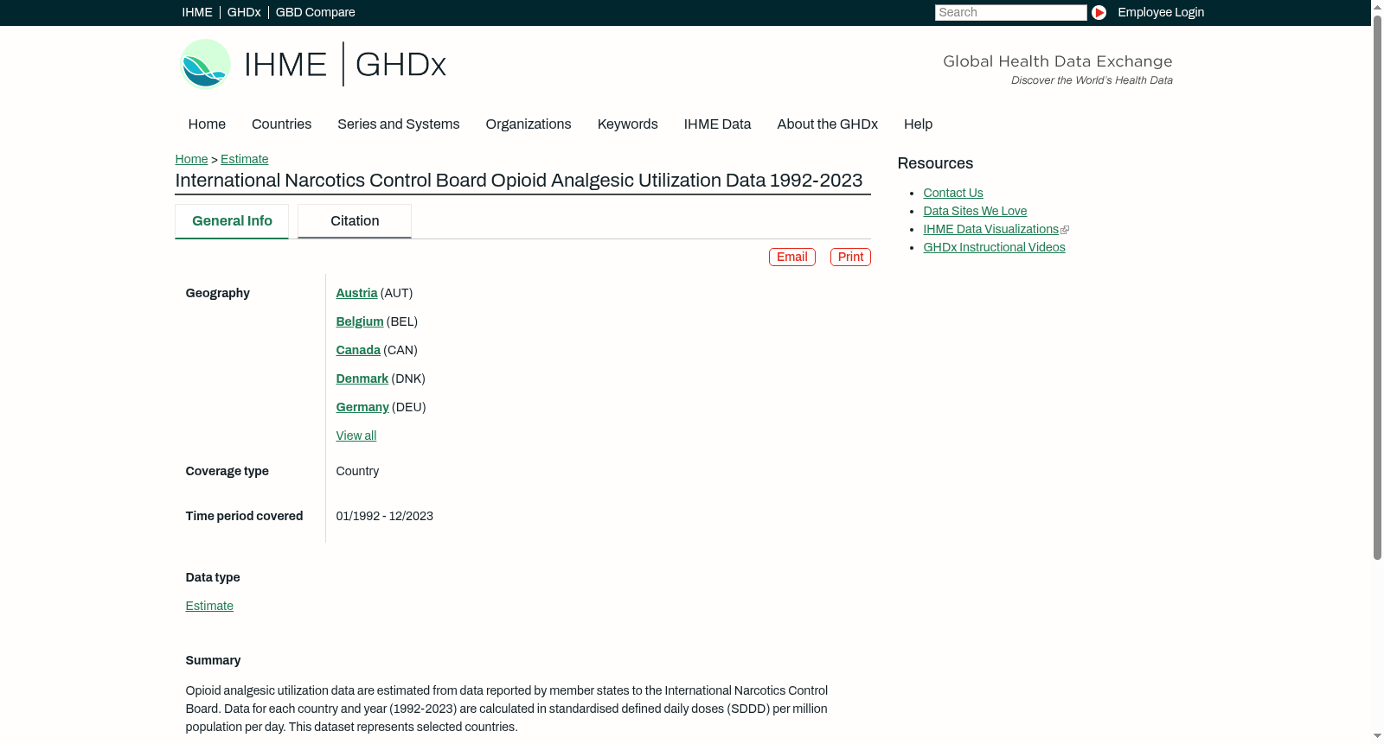The height and width of the screenshot is (744, 1384).
Task: Click the 'Global Health Data Exchange' tagline
Action: point(1057,61)
